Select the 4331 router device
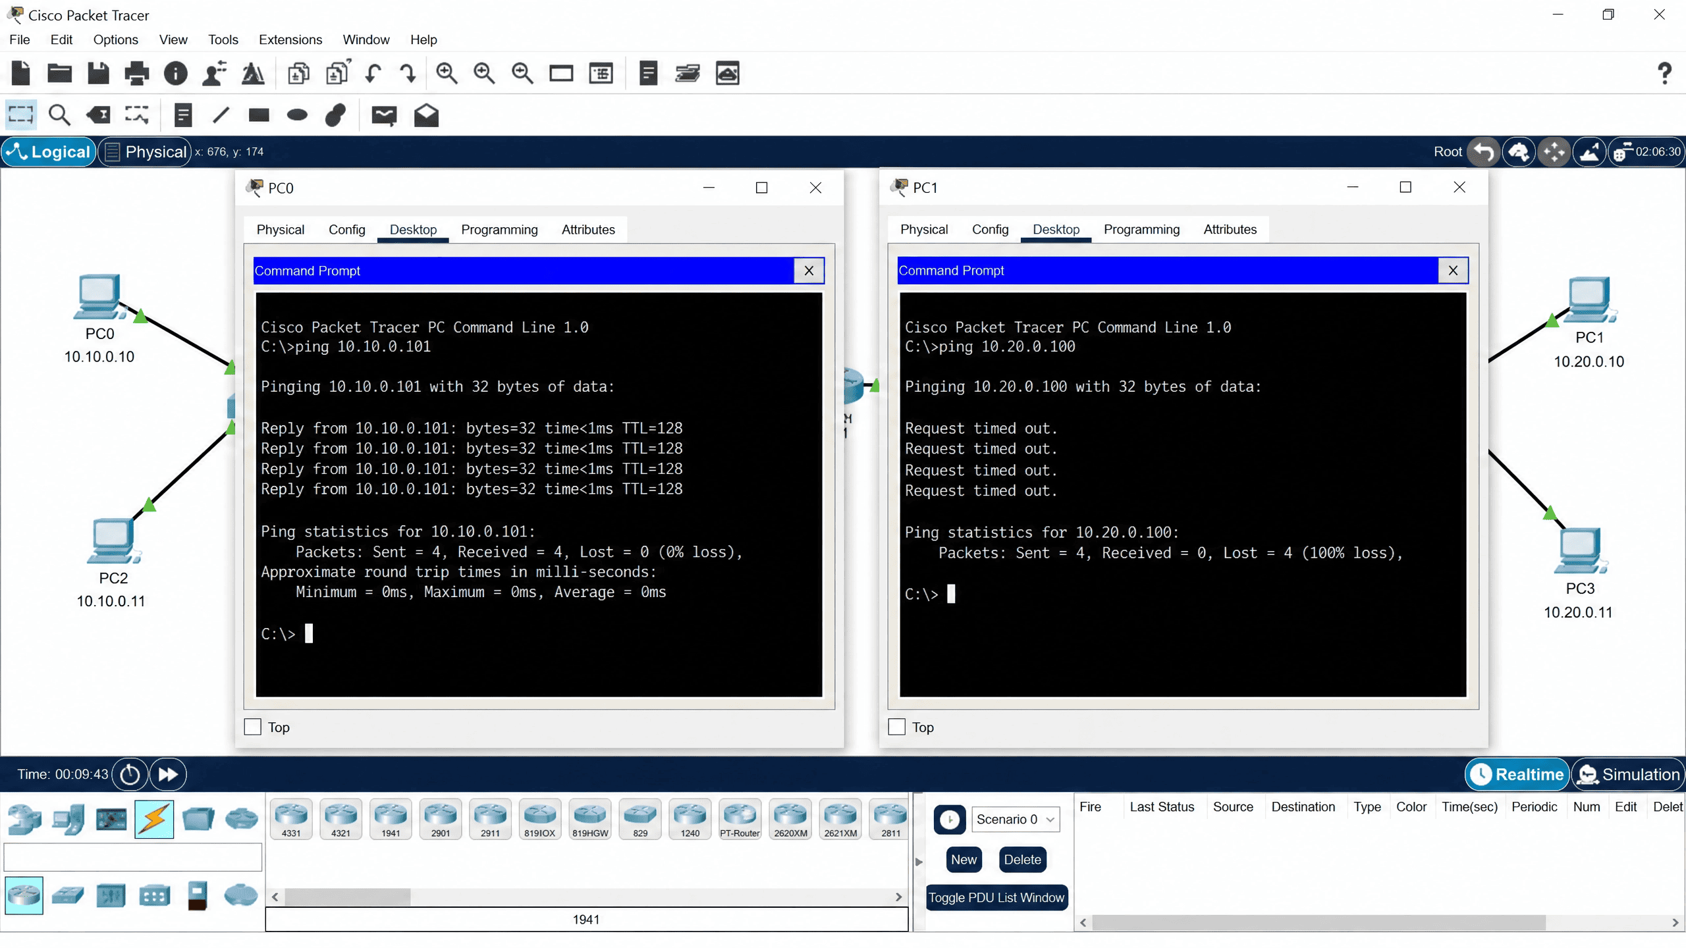 [x=290, y=819]
